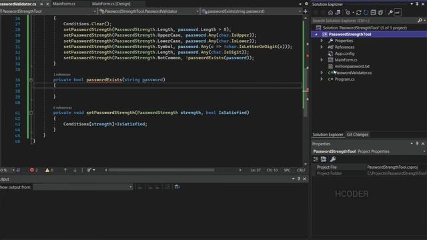Click the Home icon in Solution Explorer toolbar

(330, 13)
